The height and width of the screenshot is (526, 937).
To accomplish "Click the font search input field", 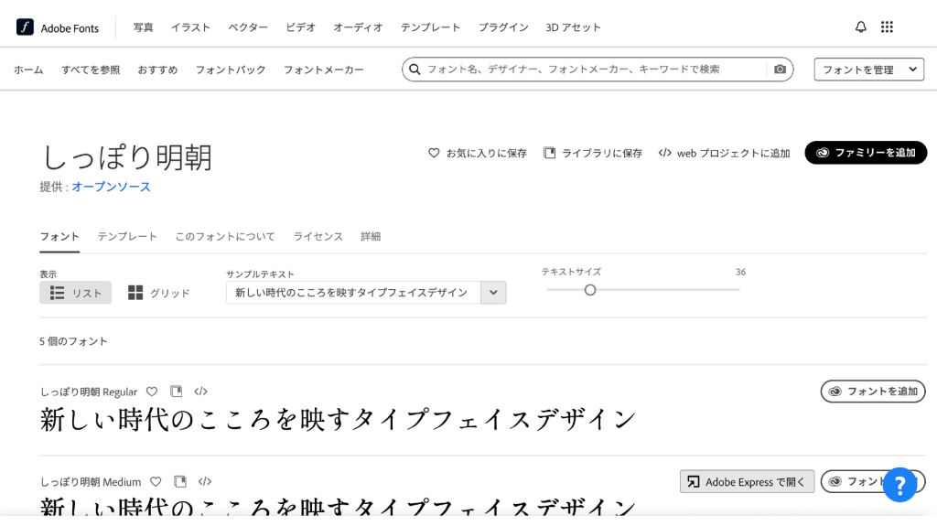I will pos(595,70).
